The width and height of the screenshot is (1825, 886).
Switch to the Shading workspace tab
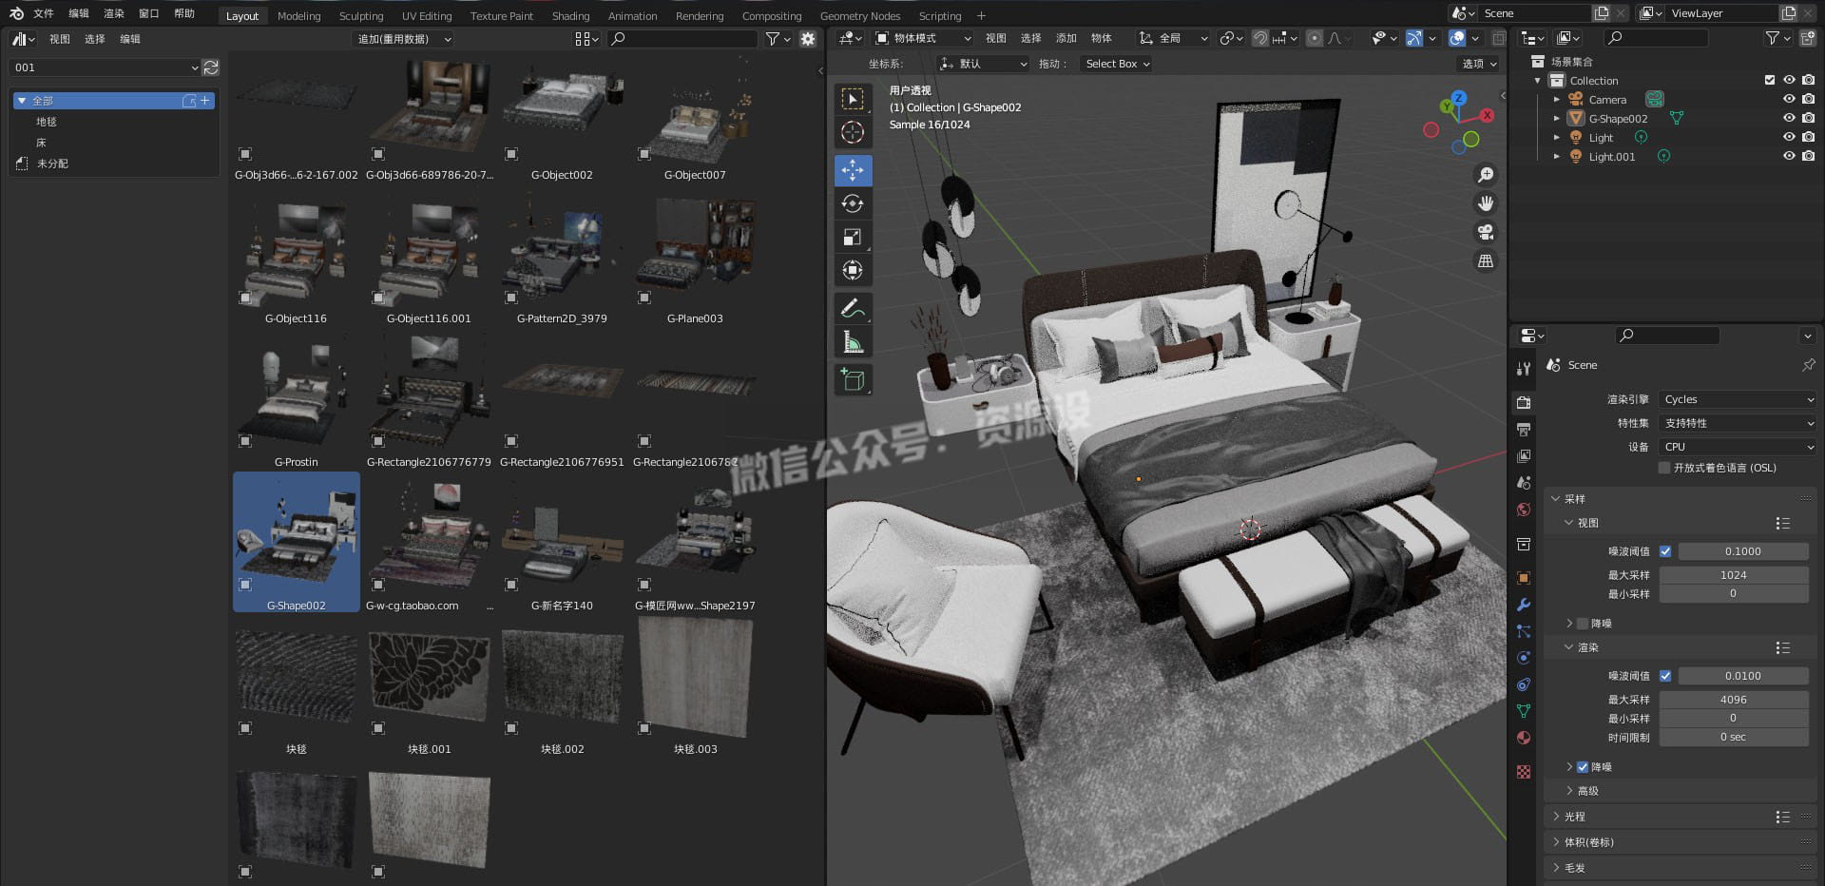570,16
